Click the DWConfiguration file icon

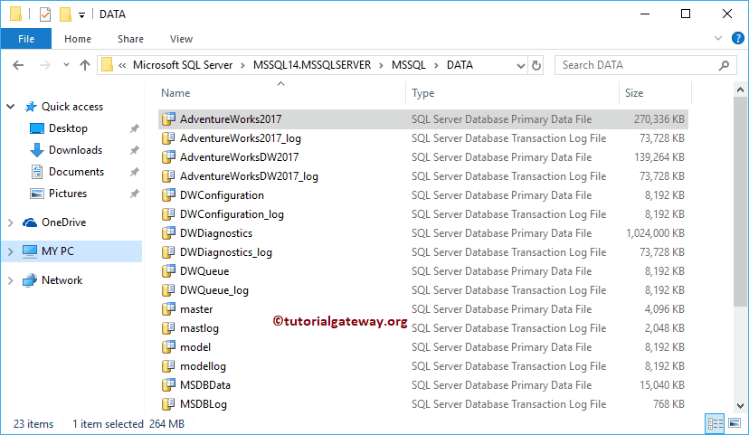[168, 194]
